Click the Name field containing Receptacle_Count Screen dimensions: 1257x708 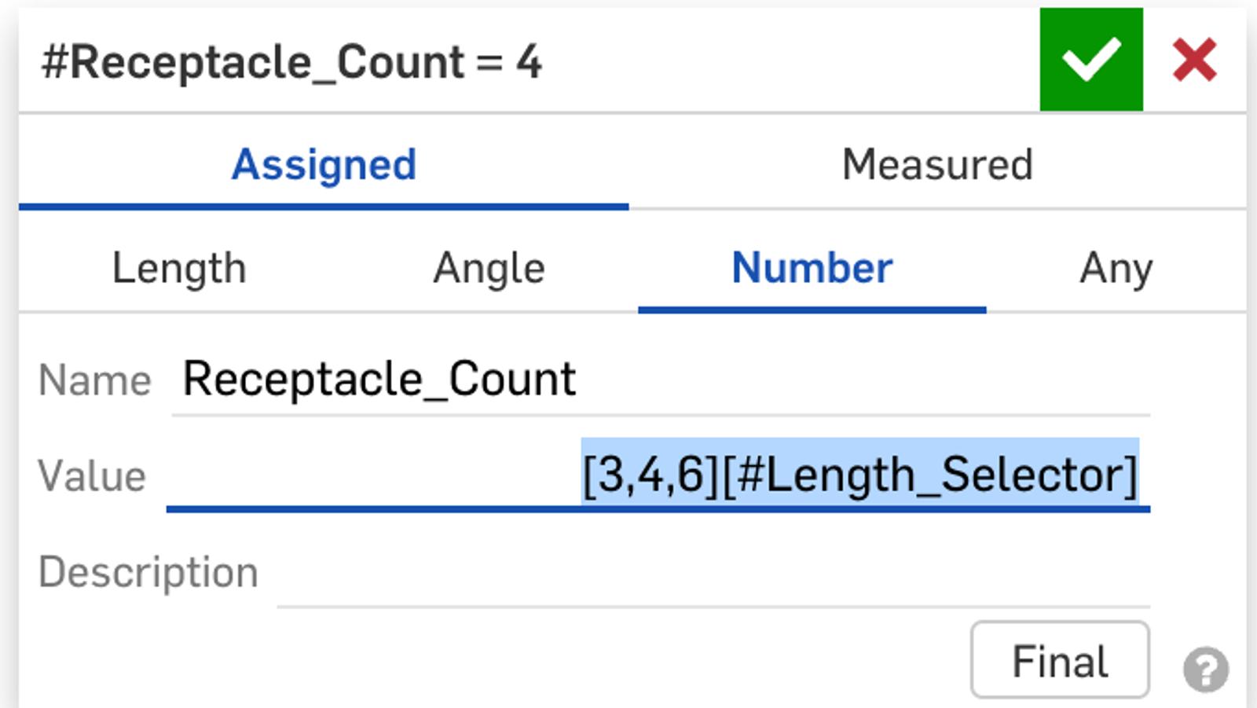[379, 380]
